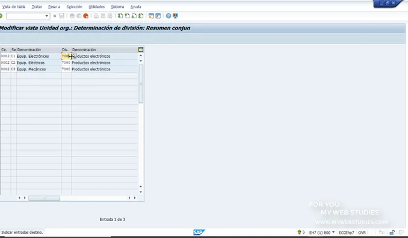The height and width of the screenshot is (238, 408).
Task: Expand the EH7 (1) 800 system dropdown
Action: coord(333,232)
